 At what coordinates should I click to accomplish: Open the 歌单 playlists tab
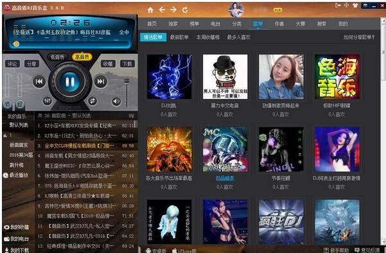coord(258,24)
